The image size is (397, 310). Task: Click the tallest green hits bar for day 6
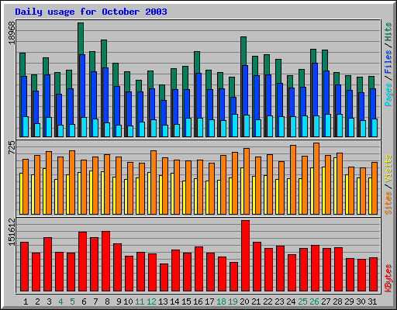click(81, 38)
